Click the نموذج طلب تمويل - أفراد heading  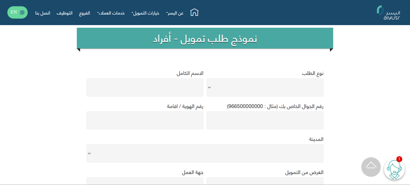(x=205, y=39)
